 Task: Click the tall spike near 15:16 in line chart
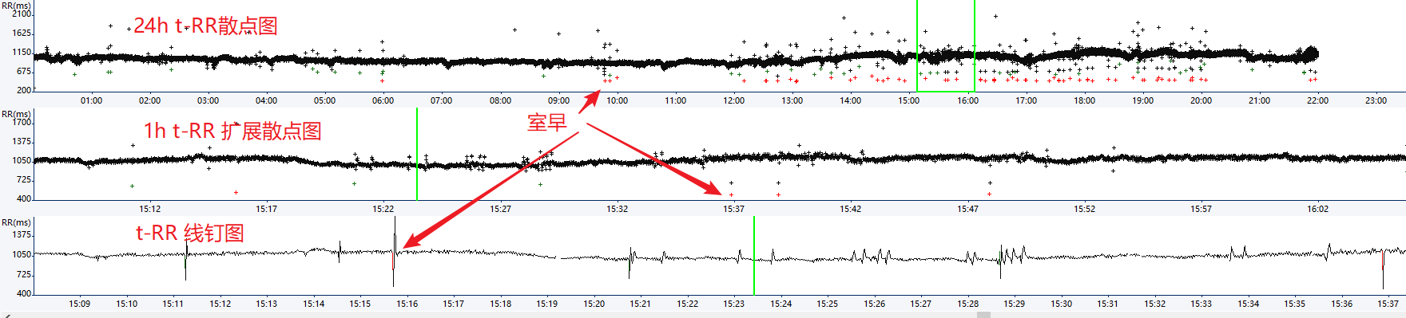[x=394, y=251]
